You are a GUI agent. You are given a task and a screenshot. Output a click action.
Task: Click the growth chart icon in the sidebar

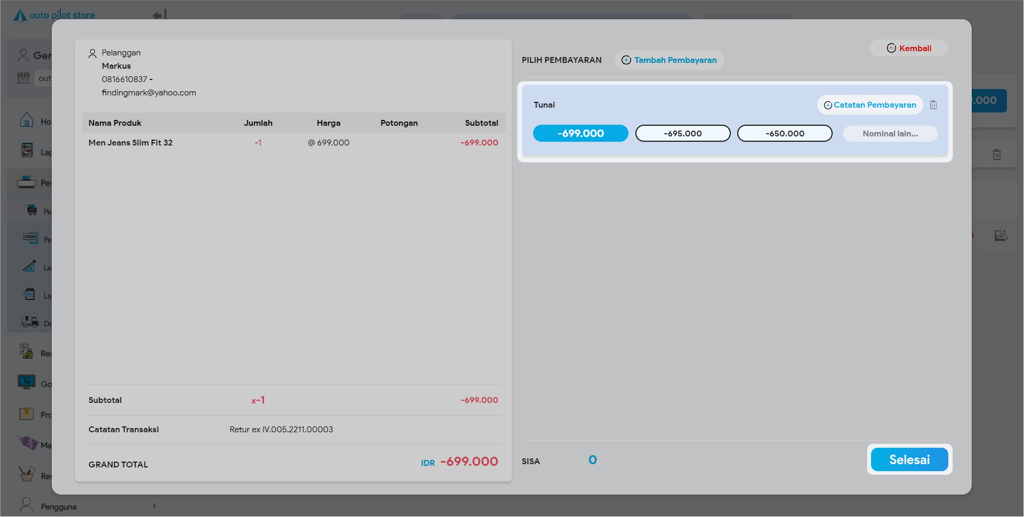point(30,266)
